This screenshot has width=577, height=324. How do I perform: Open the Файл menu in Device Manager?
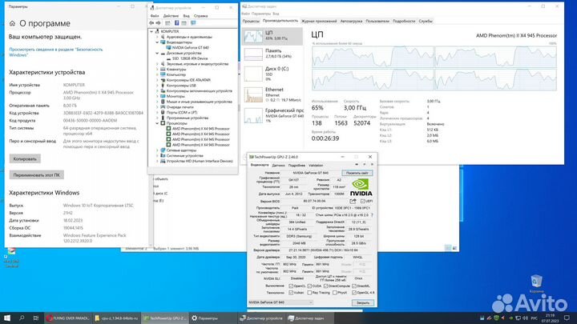point(155,16)
